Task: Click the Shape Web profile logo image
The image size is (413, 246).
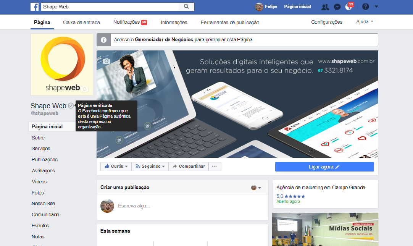Action: pyautogui.click(x=61, y=64)
